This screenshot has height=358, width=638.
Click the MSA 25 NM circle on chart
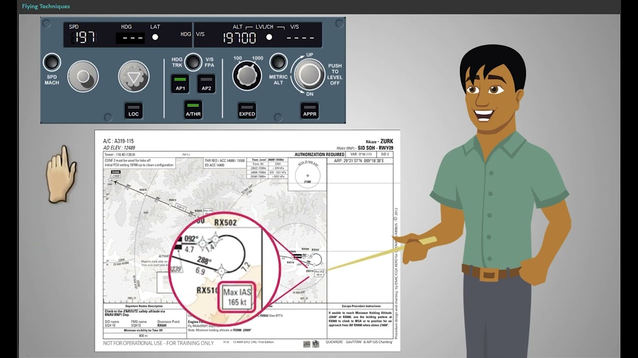(308, 175)
